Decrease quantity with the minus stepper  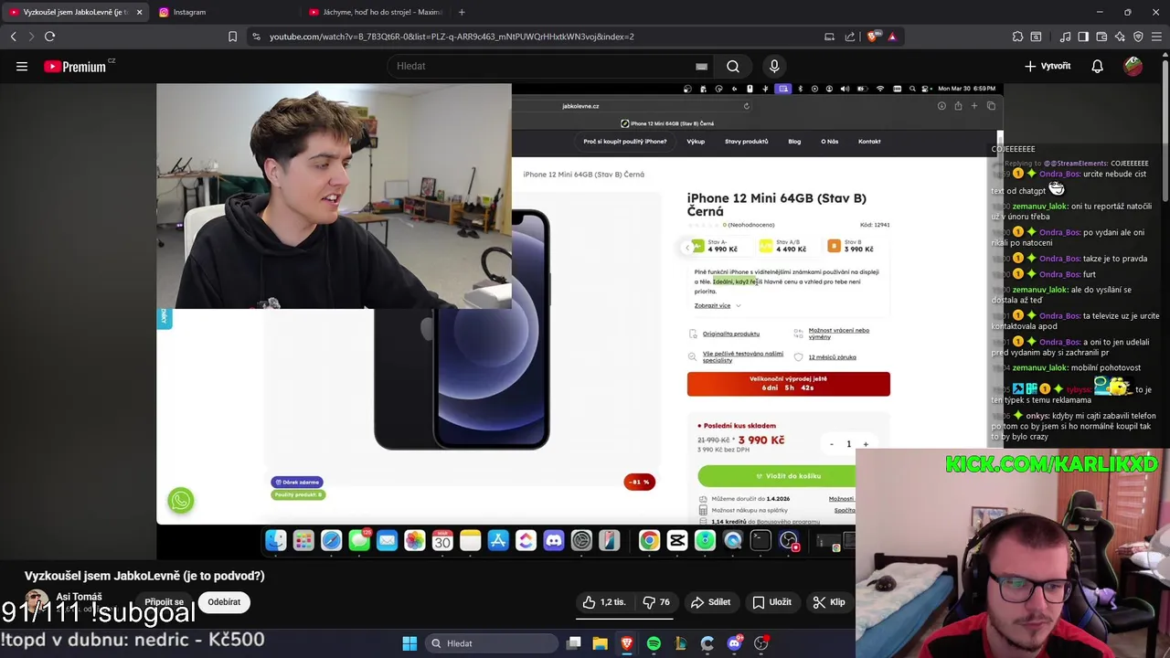(x=832, y=444)
